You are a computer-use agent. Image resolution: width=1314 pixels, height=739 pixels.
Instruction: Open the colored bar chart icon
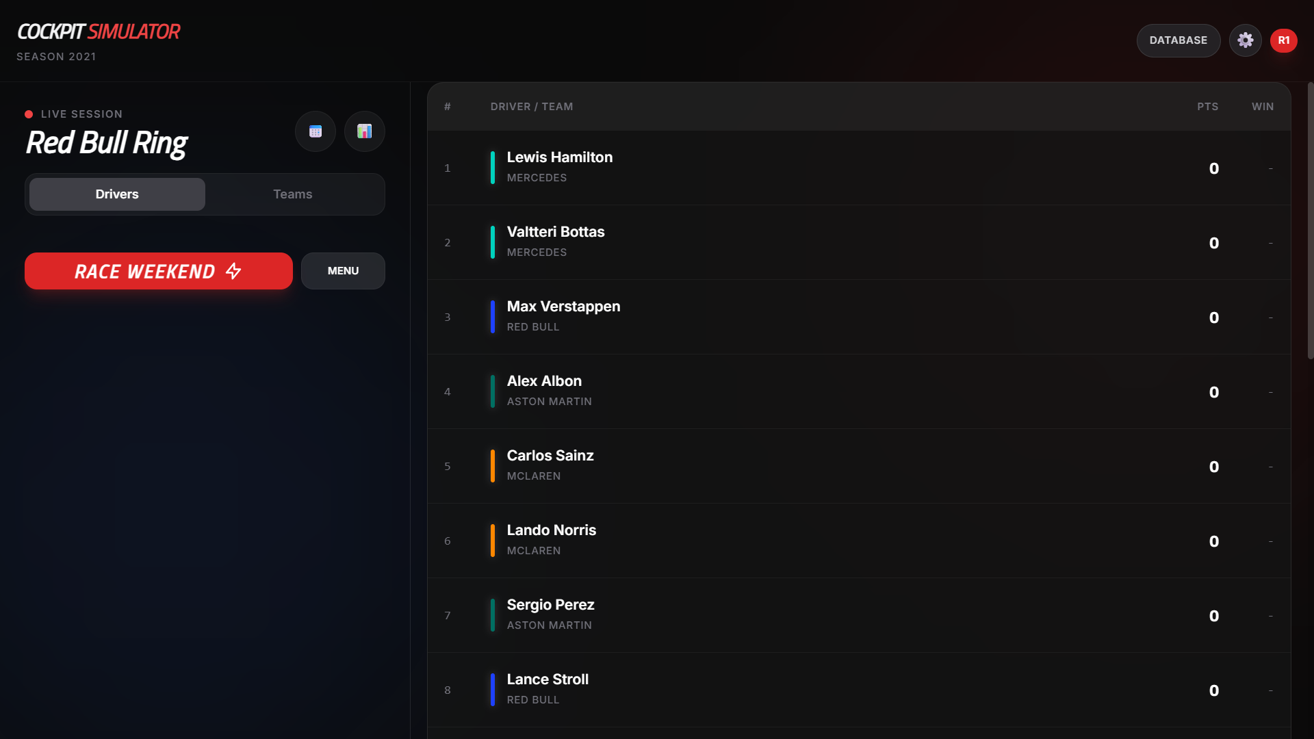pos(365,131)
